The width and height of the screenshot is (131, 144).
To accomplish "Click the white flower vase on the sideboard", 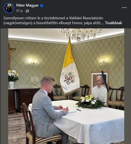I will click(x=11, y=85).
